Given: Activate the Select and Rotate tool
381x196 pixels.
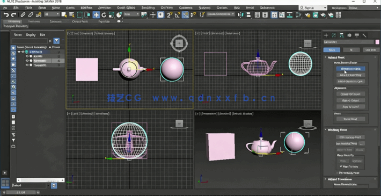Looking at the screenshot, I should 104,15.
